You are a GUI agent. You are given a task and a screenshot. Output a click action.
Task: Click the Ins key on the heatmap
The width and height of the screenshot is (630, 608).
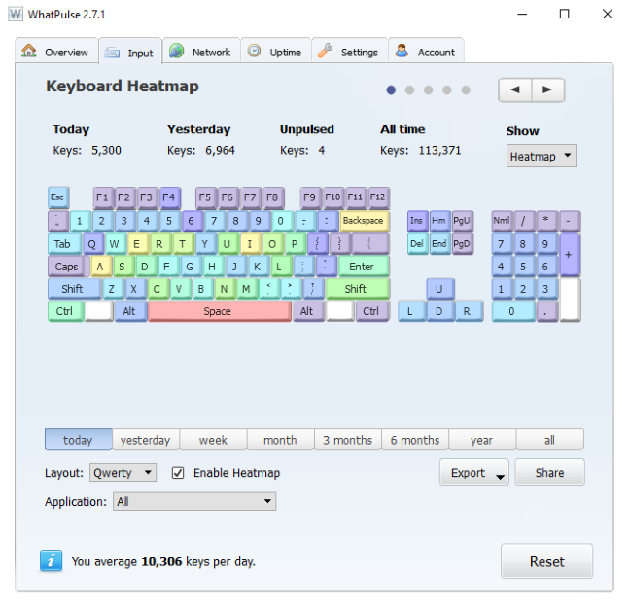(x=417, y=221)
